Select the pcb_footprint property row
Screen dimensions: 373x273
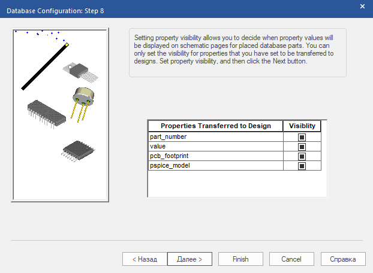click(215, 156)
